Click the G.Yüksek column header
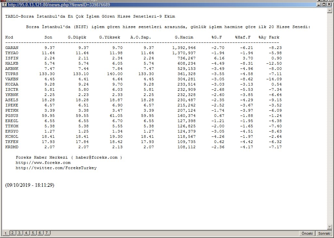334x238 pixels. coord(110,37)
